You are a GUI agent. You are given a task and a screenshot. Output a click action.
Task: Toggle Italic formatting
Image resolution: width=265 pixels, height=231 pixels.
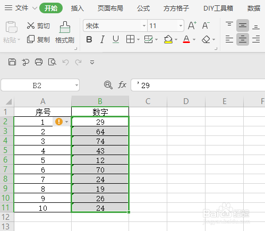click(x=102, y=39)
